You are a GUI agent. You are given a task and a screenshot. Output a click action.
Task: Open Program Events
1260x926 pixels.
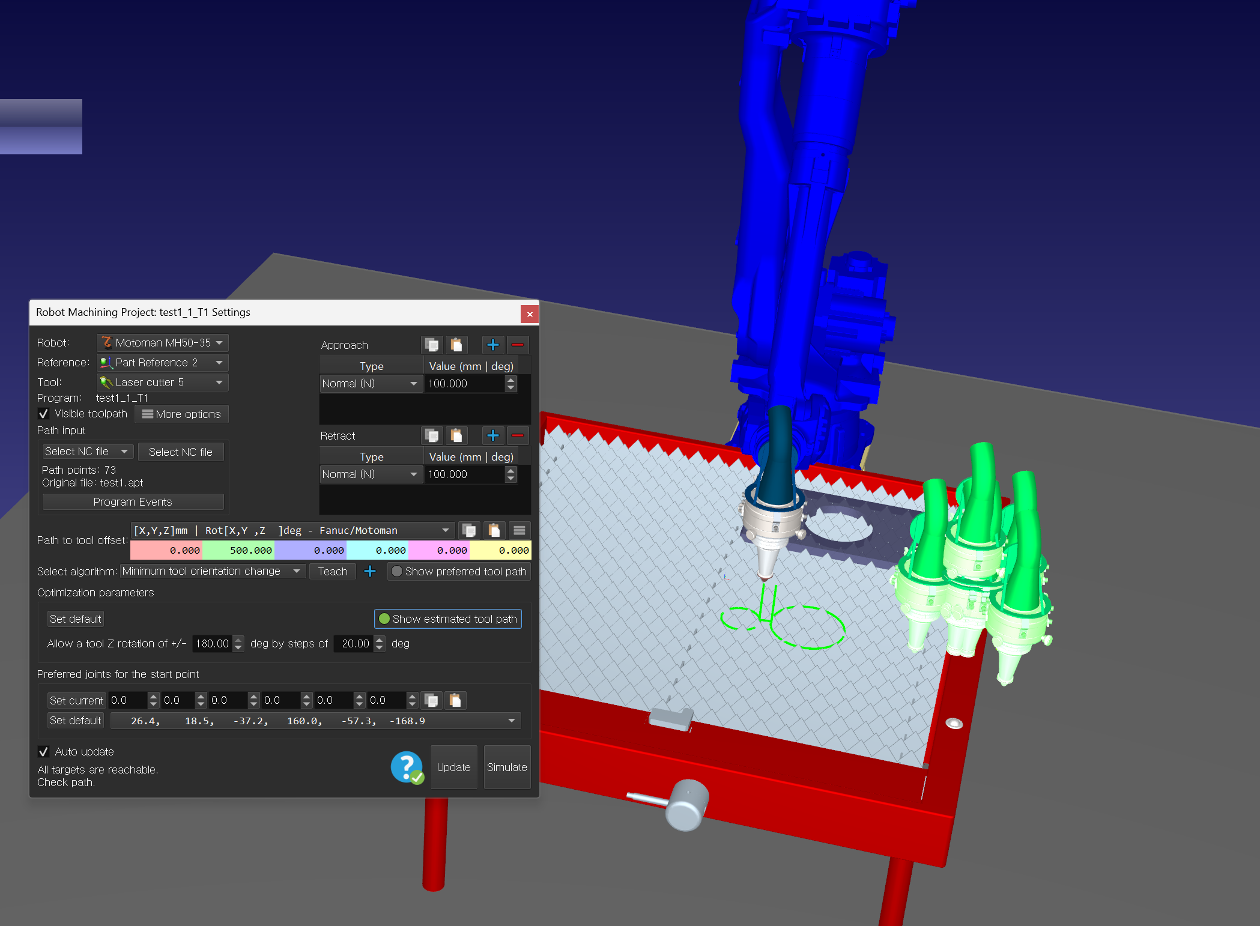(133, 502)
